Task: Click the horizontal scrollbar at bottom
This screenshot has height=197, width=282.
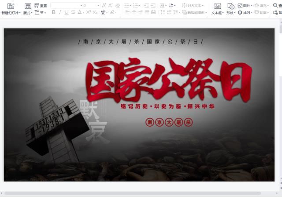Action: pyautogui.click(x=133, y=193)
